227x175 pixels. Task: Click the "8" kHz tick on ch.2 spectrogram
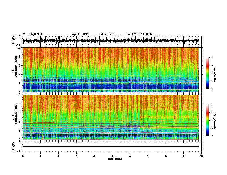[20, 104]
